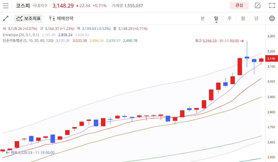278x162 pixels.
Task: Click the 저 low price 3,109.63 value
Action: (x=96, y=29)
